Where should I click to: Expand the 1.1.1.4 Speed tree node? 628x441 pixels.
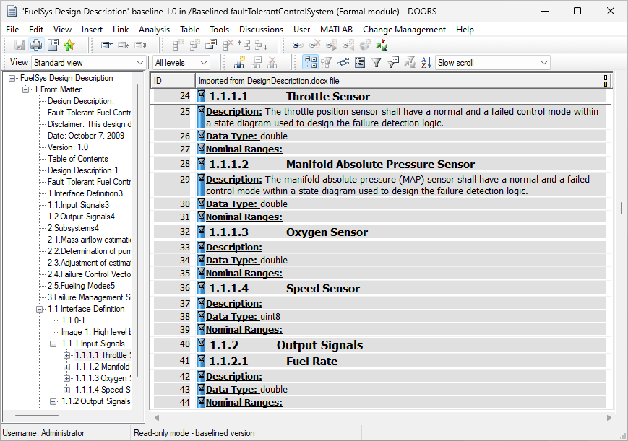point(67,390)
